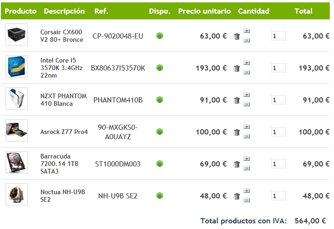
Task: Click trash icon for NZXT Phantom 410 Blanca
Action: coord(237,100)
